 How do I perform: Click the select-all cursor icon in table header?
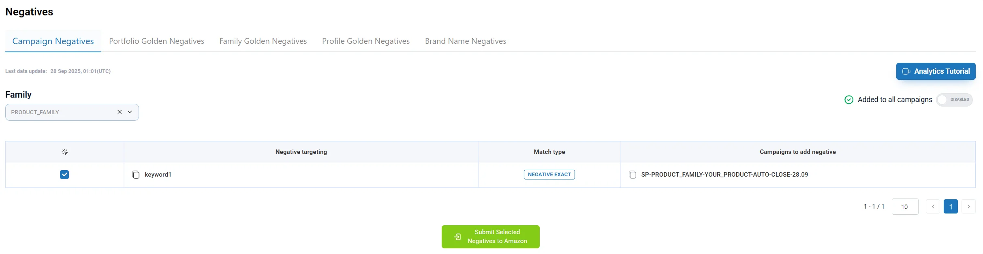click(x=64, y=152)
